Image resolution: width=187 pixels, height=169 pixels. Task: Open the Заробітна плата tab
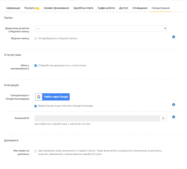tap(83, 8)
